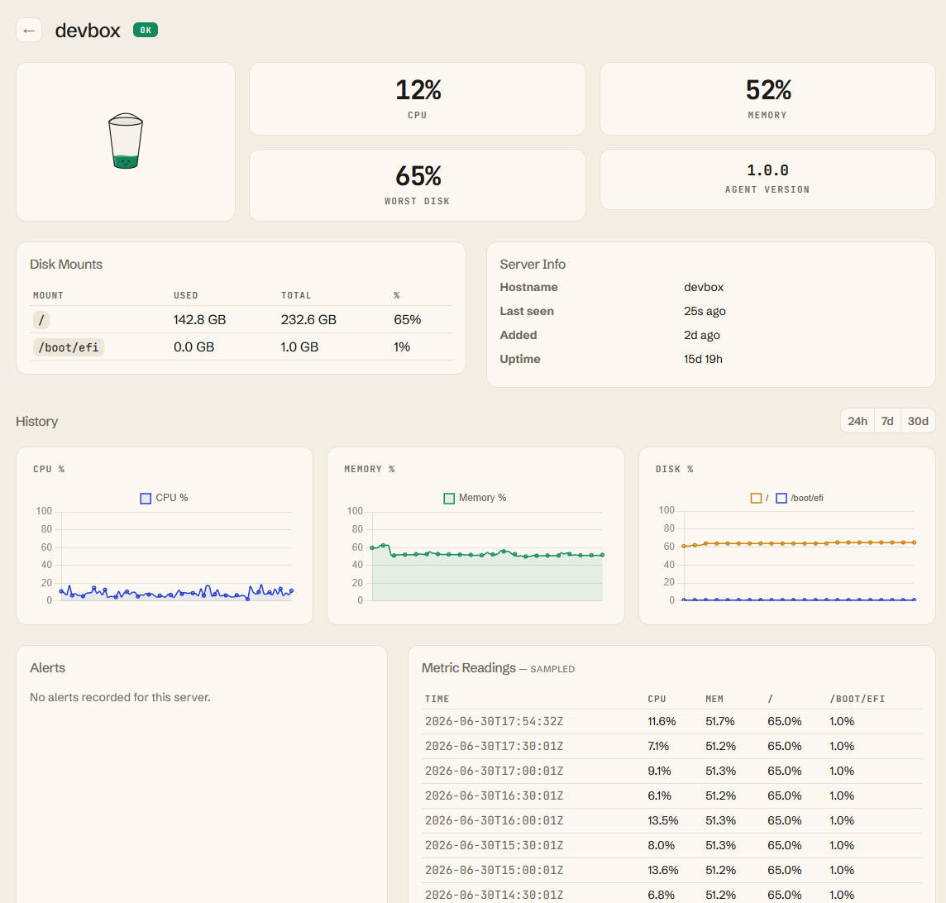The width and height of the screenshot is (946, 903).
Task: Click the OK status badge
Action: (146, 30)
